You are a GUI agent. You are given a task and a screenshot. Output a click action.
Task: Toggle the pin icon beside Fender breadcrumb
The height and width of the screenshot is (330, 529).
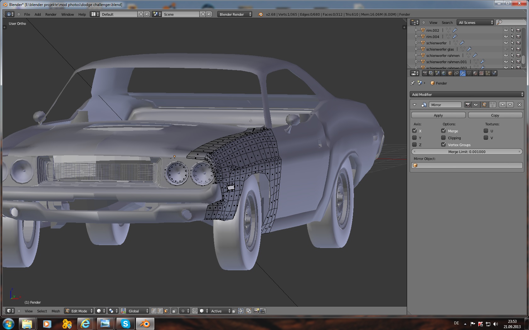click(x=413, y=83)
